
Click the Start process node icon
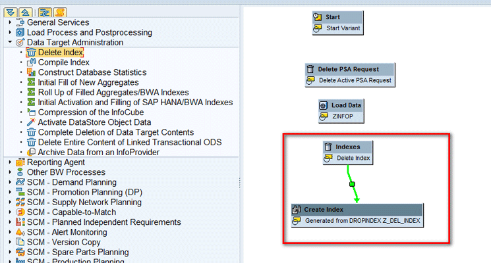click(318, 17)
